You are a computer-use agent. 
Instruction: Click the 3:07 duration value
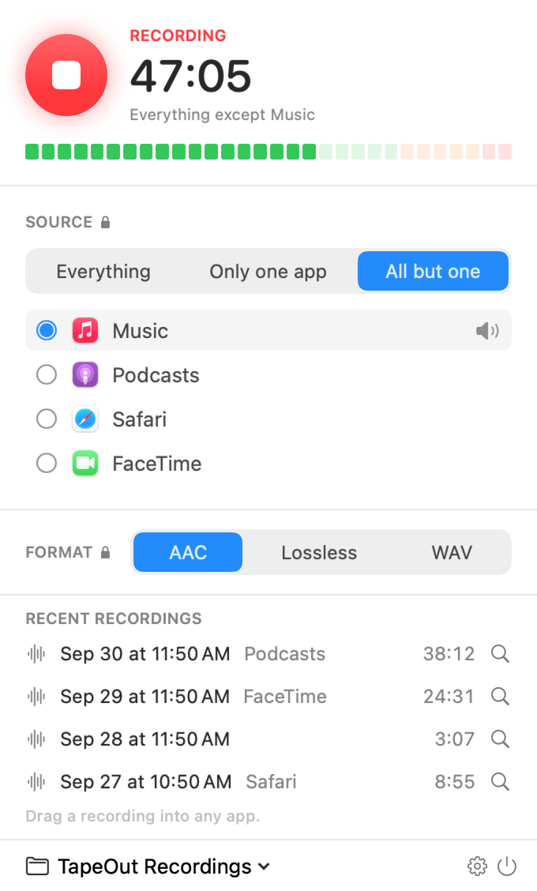pos(455,739)
